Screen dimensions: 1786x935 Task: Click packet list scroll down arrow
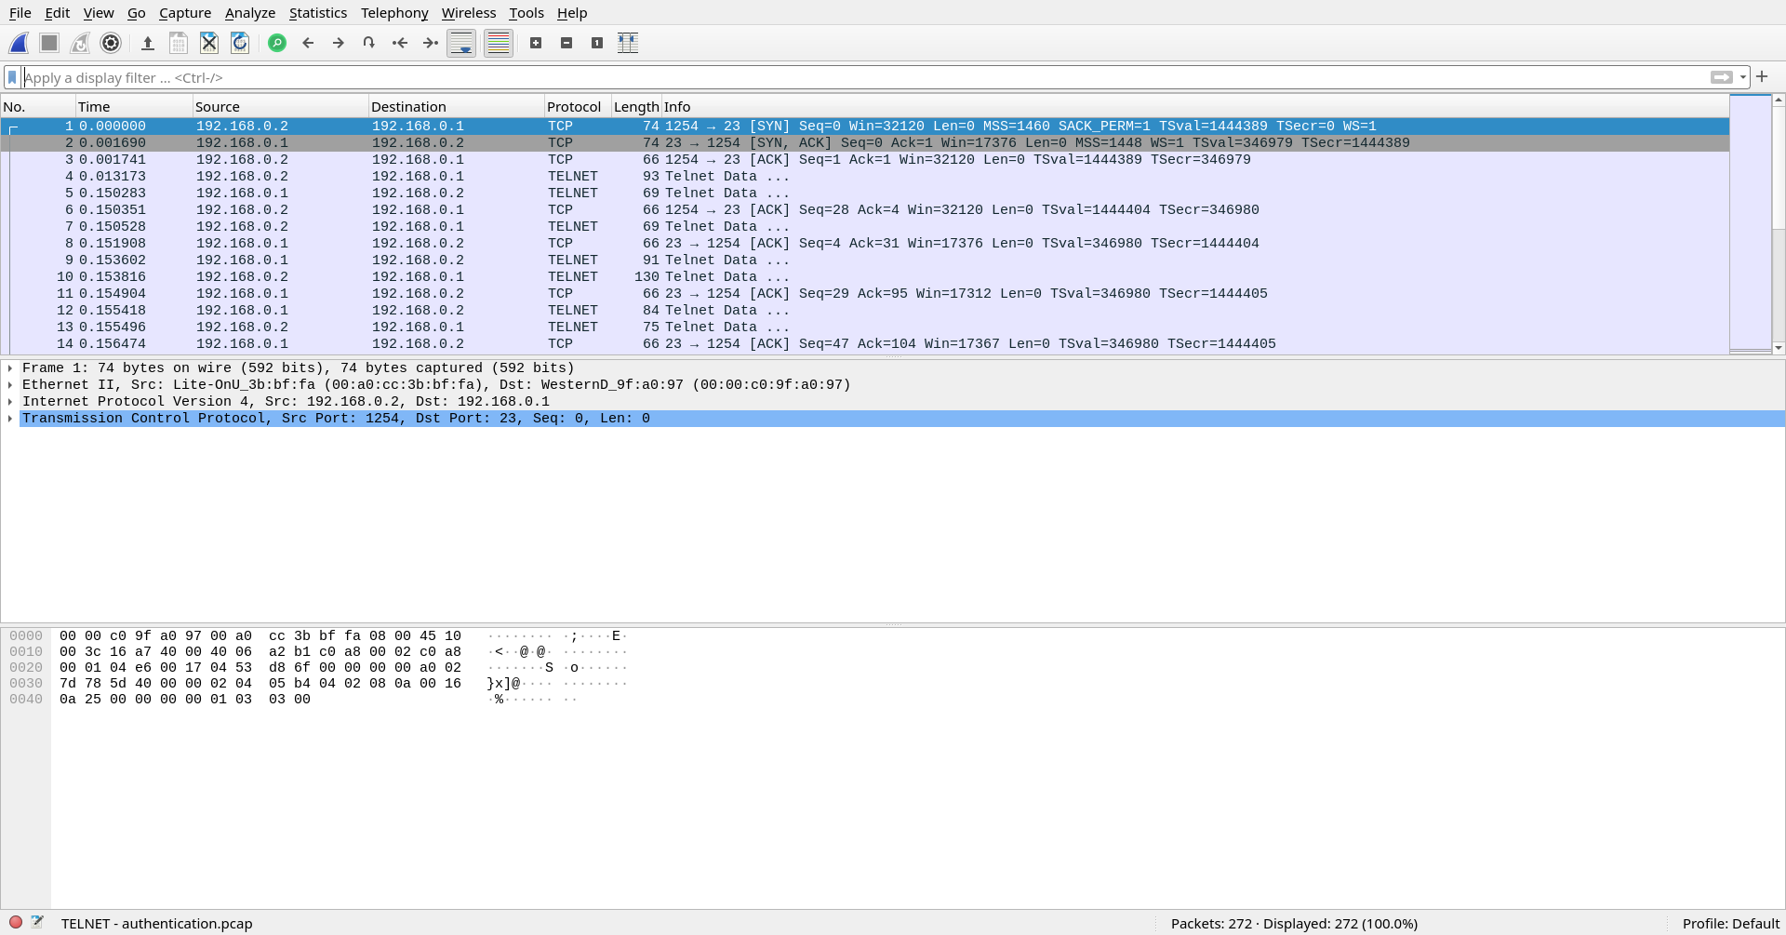click(x=1779, y=348)
